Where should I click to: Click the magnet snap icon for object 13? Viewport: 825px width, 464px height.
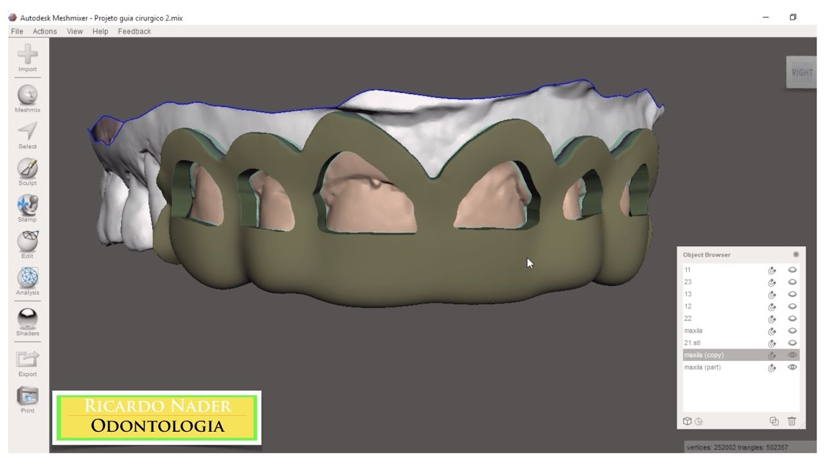pyautogui.click(x=772, y=295)
